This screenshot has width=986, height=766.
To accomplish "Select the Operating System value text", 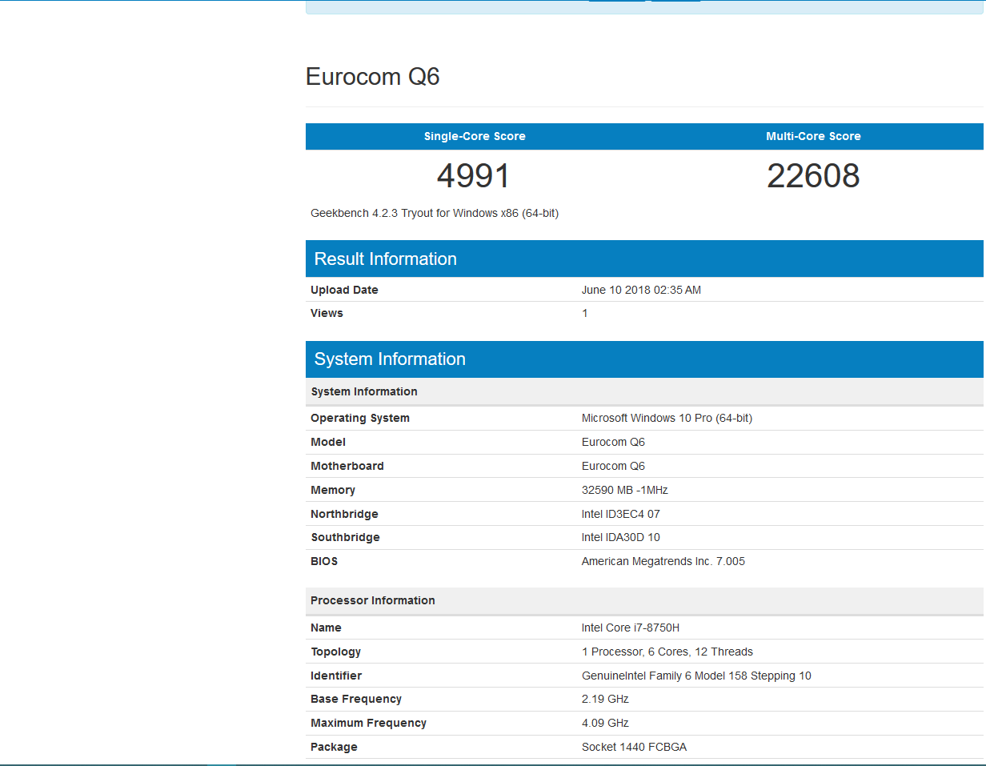I will coord(667,418).
